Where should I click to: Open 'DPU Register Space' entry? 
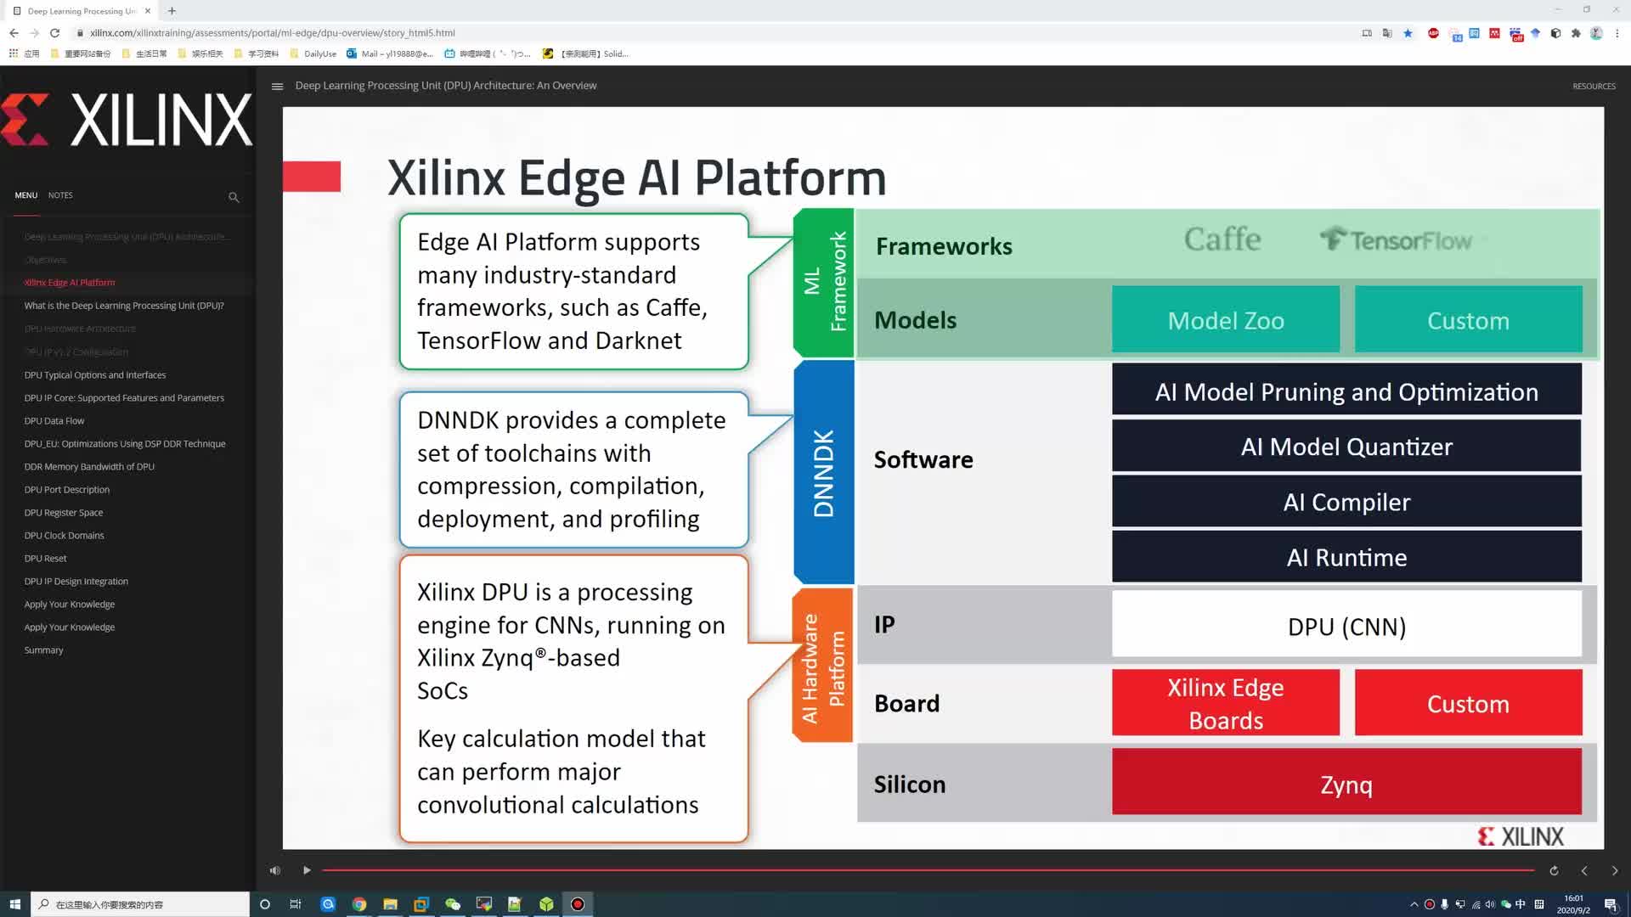64,513
